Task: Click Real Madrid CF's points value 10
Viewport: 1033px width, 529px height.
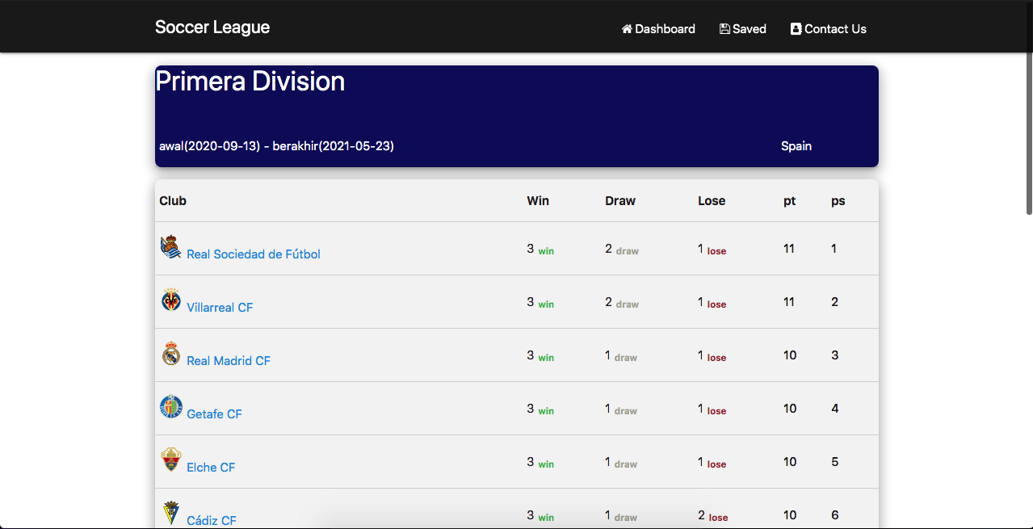Action: (x=790, y=355)
